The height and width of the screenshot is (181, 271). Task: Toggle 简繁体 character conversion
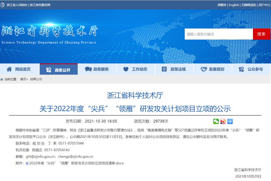point(222,5)
